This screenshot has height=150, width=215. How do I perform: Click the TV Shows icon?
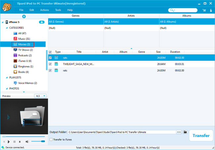15,50
